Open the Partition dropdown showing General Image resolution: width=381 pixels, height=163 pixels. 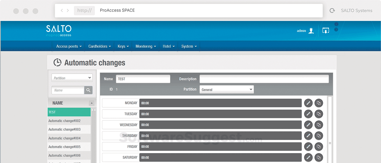pos(227,89)
